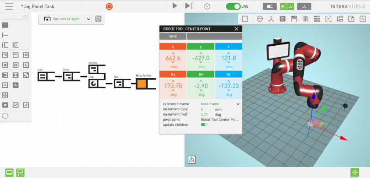Screen dimensions: 370x178
Task: Step forward through the task
Action: pos(188,6)
